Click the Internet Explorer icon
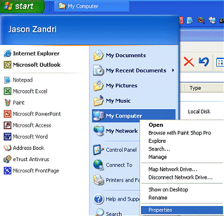This screenshot has width=224, height=216. pos(8,54)
